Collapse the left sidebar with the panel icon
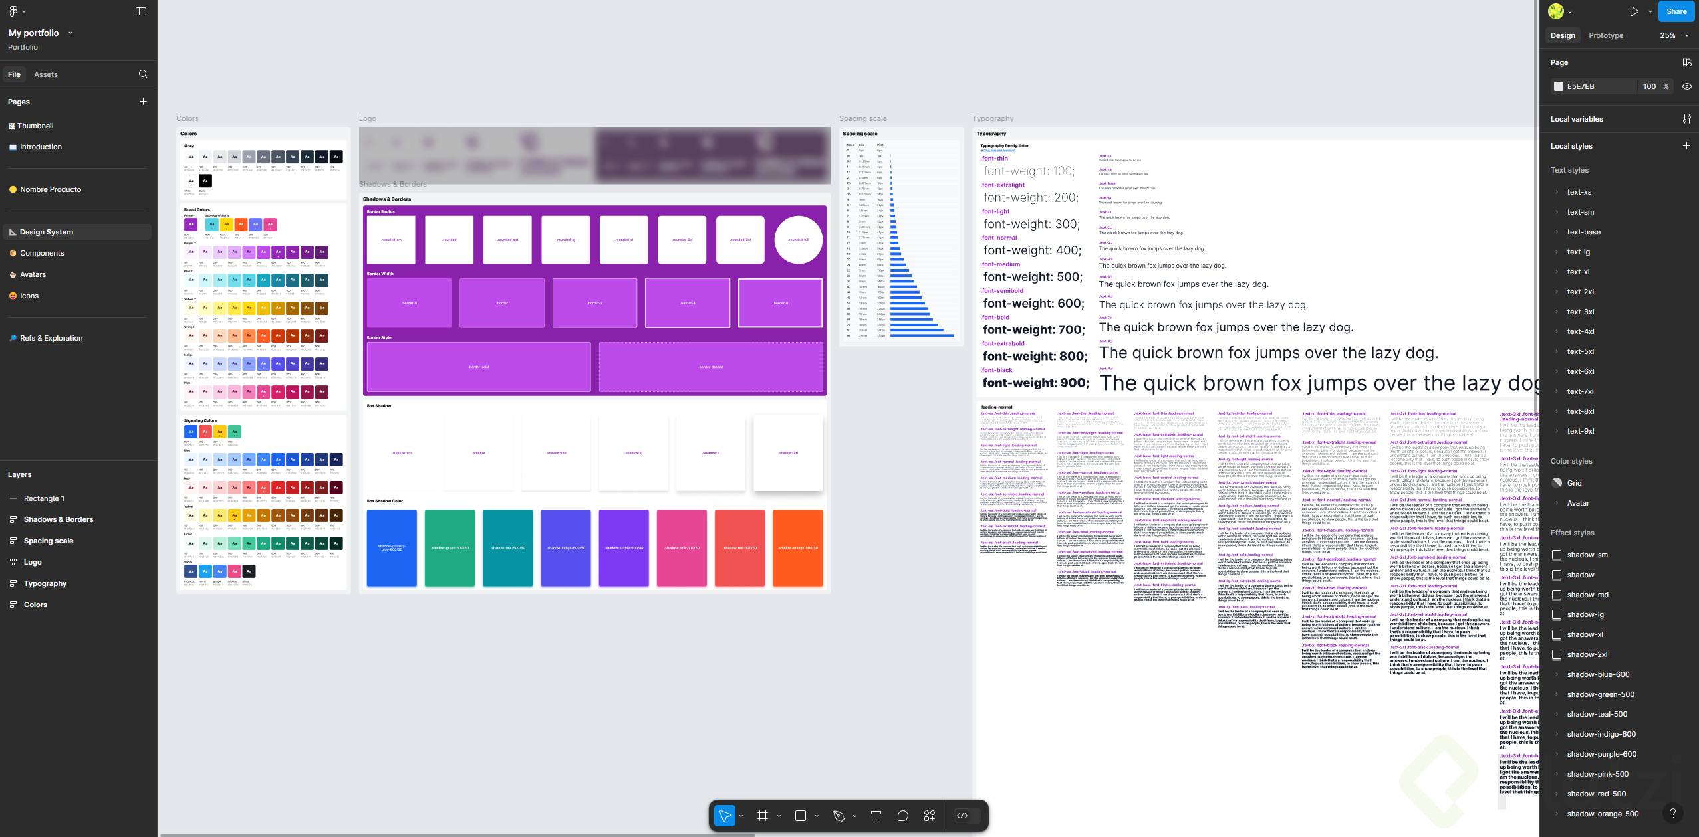 141,11
